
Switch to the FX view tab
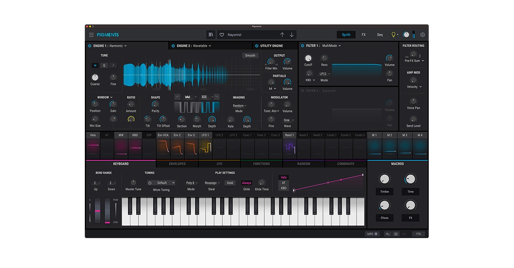coord(364,35)
